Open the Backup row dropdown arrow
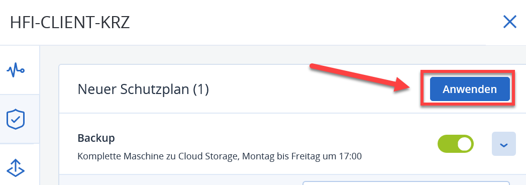Viewport: 526px width, 185px height. pos(503,144)
